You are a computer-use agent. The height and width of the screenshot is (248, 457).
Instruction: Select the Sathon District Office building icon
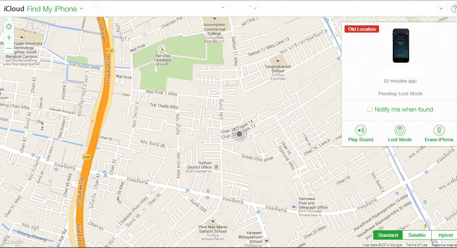tap(217, 167)
